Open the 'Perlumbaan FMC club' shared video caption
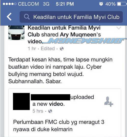The height and width of the screenshot is (137, 127). 59,126
